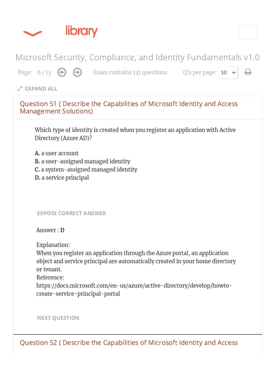Screen dimensions: 275x366
Task: Click the page 6 / 13 indicator
Action: [44, 73]
